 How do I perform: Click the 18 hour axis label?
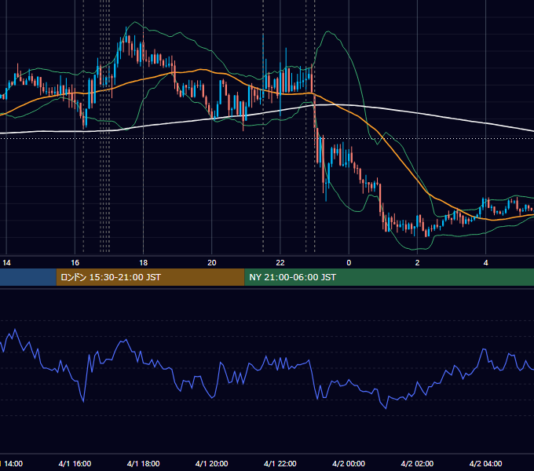pyautogui.click(x=144, y=263)
